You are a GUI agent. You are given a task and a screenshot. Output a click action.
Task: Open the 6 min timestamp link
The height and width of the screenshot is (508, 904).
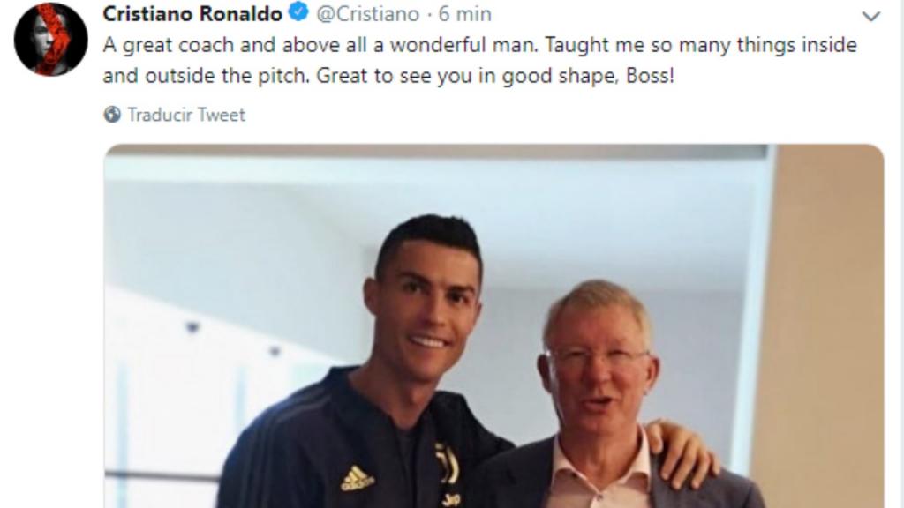tap(464, 14)
